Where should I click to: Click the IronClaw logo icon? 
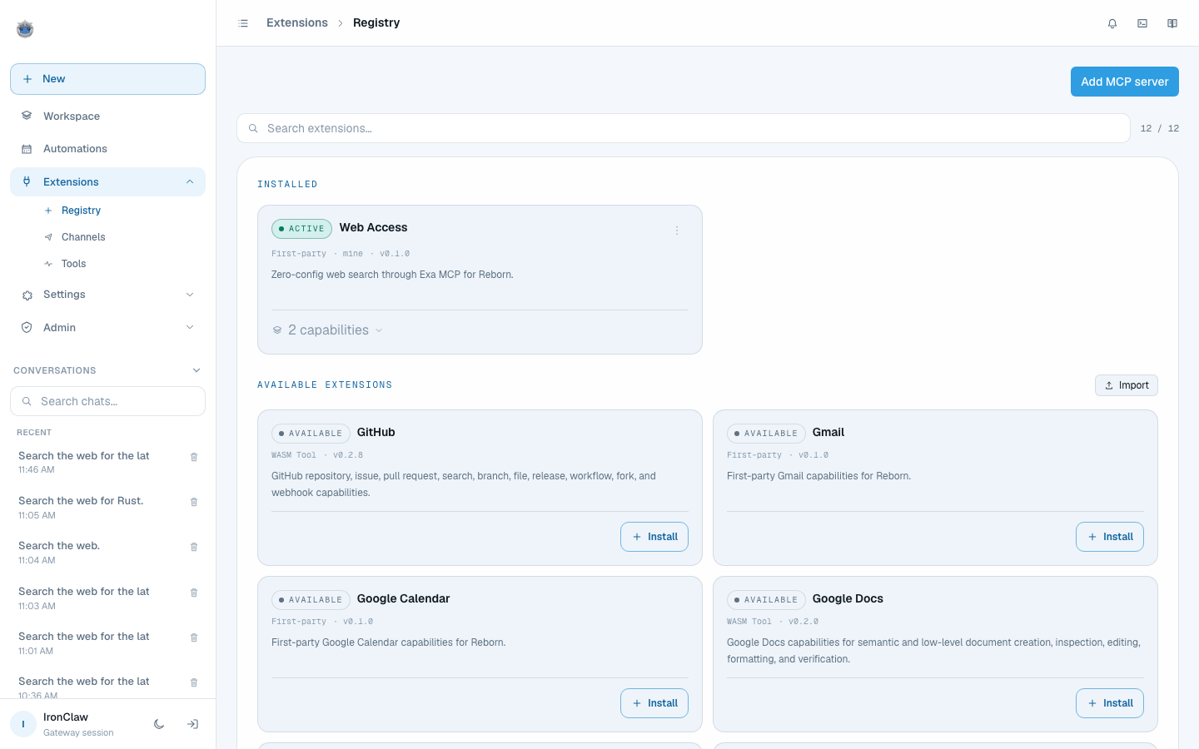point(25,29)
